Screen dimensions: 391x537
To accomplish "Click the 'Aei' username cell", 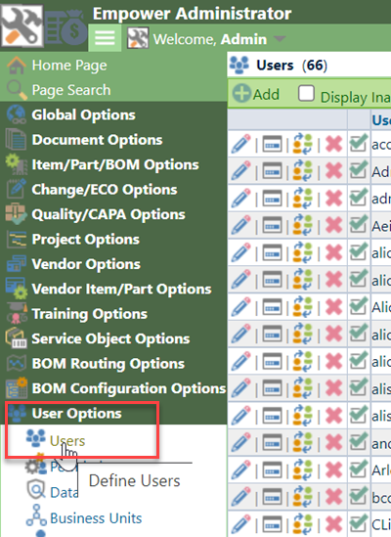I will tap(381, 226).
